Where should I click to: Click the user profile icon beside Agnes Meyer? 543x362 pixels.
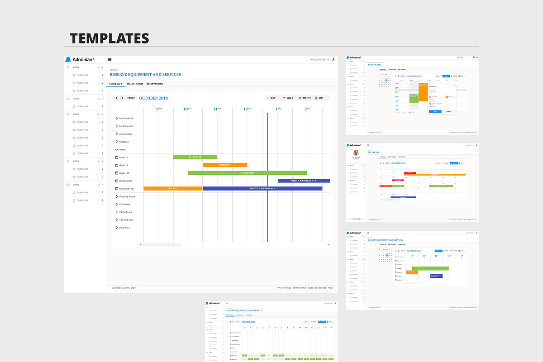point(333,60)
